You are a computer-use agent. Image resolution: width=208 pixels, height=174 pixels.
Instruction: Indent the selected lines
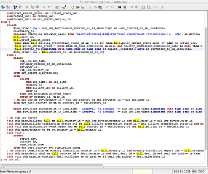point(132,7)
